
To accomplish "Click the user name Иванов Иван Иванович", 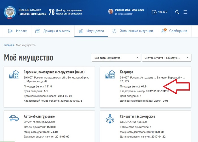I will [x=130, y=10].
